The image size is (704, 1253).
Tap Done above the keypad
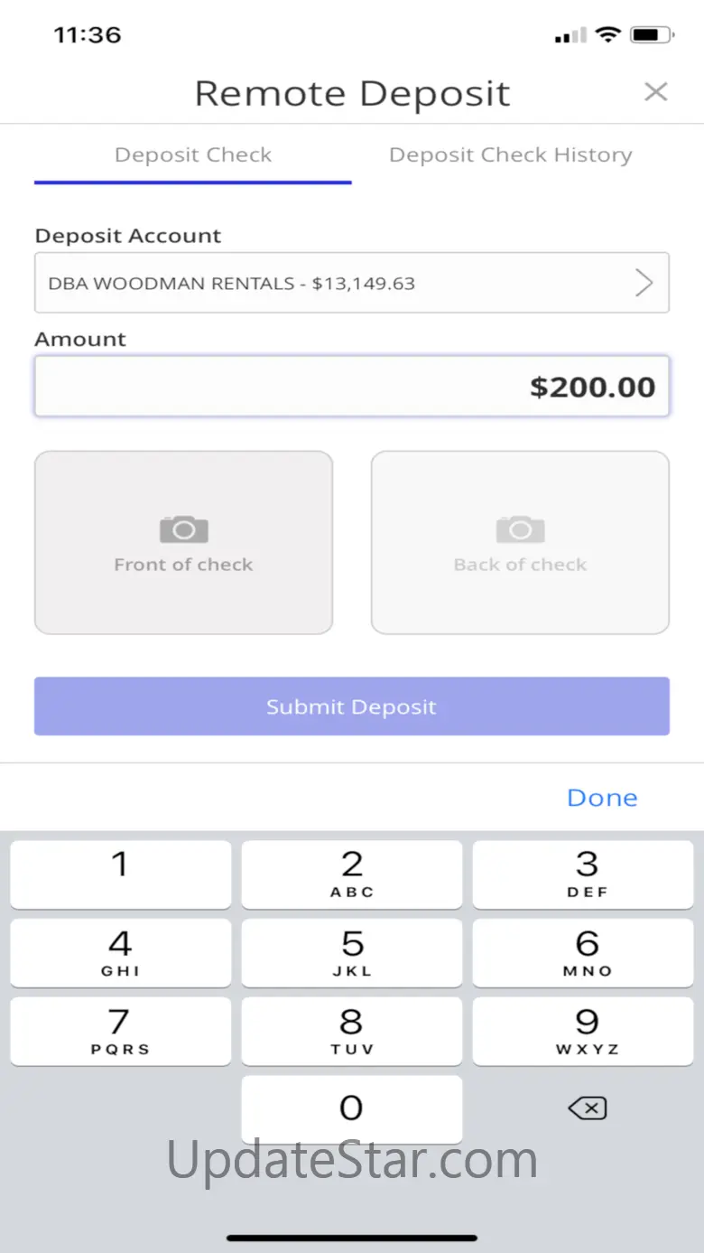(602, 798)
